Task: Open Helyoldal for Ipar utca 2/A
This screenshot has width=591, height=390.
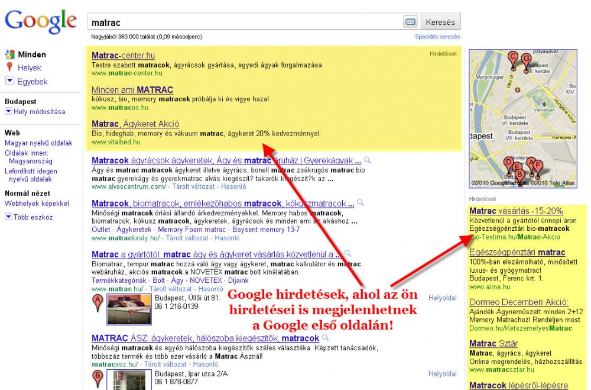Action: point(443,374)
